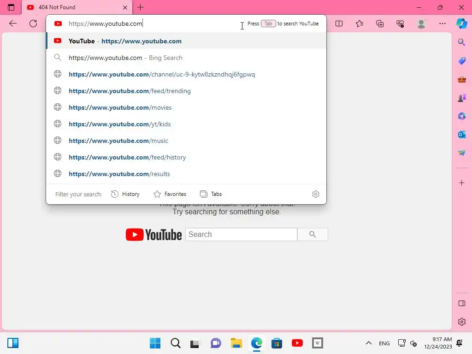Open the YouTube app on taskbar
This screenshot has height=354, width=472.
[x=297, y=343]
